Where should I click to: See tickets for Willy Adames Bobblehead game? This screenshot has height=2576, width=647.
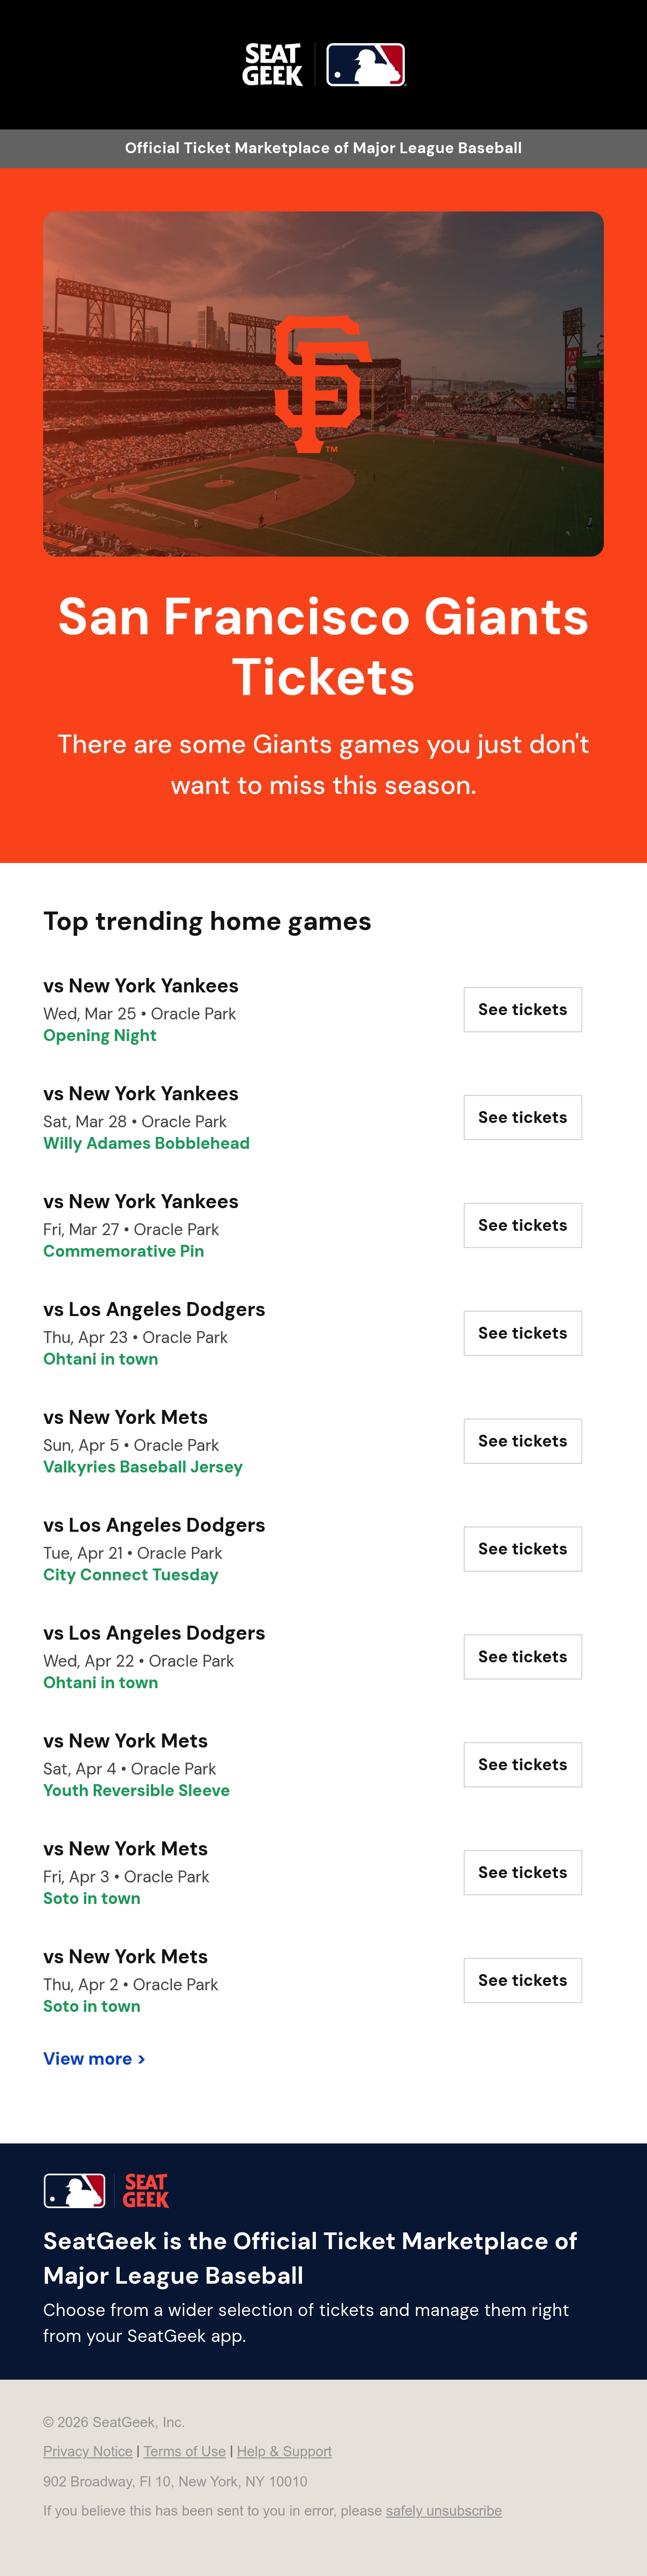[x=523, y=1118]
